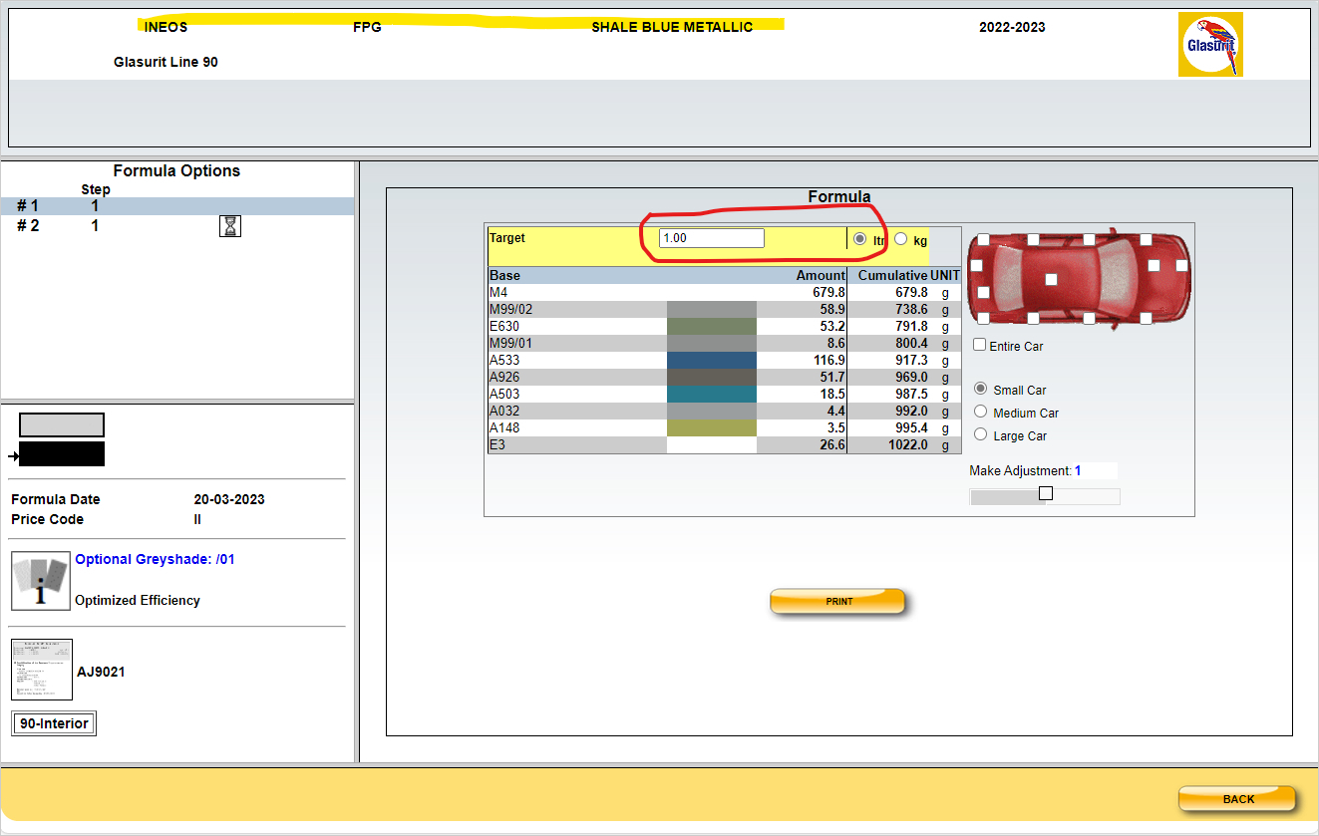Click the FPG color code
The width and height of the screenshot is (1319, 836).
[x=367, y=27]
